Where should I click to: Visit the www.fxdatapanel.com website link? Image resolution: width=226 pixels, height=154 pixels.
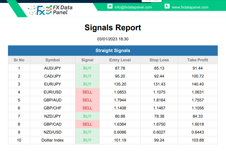pos(190,7)
